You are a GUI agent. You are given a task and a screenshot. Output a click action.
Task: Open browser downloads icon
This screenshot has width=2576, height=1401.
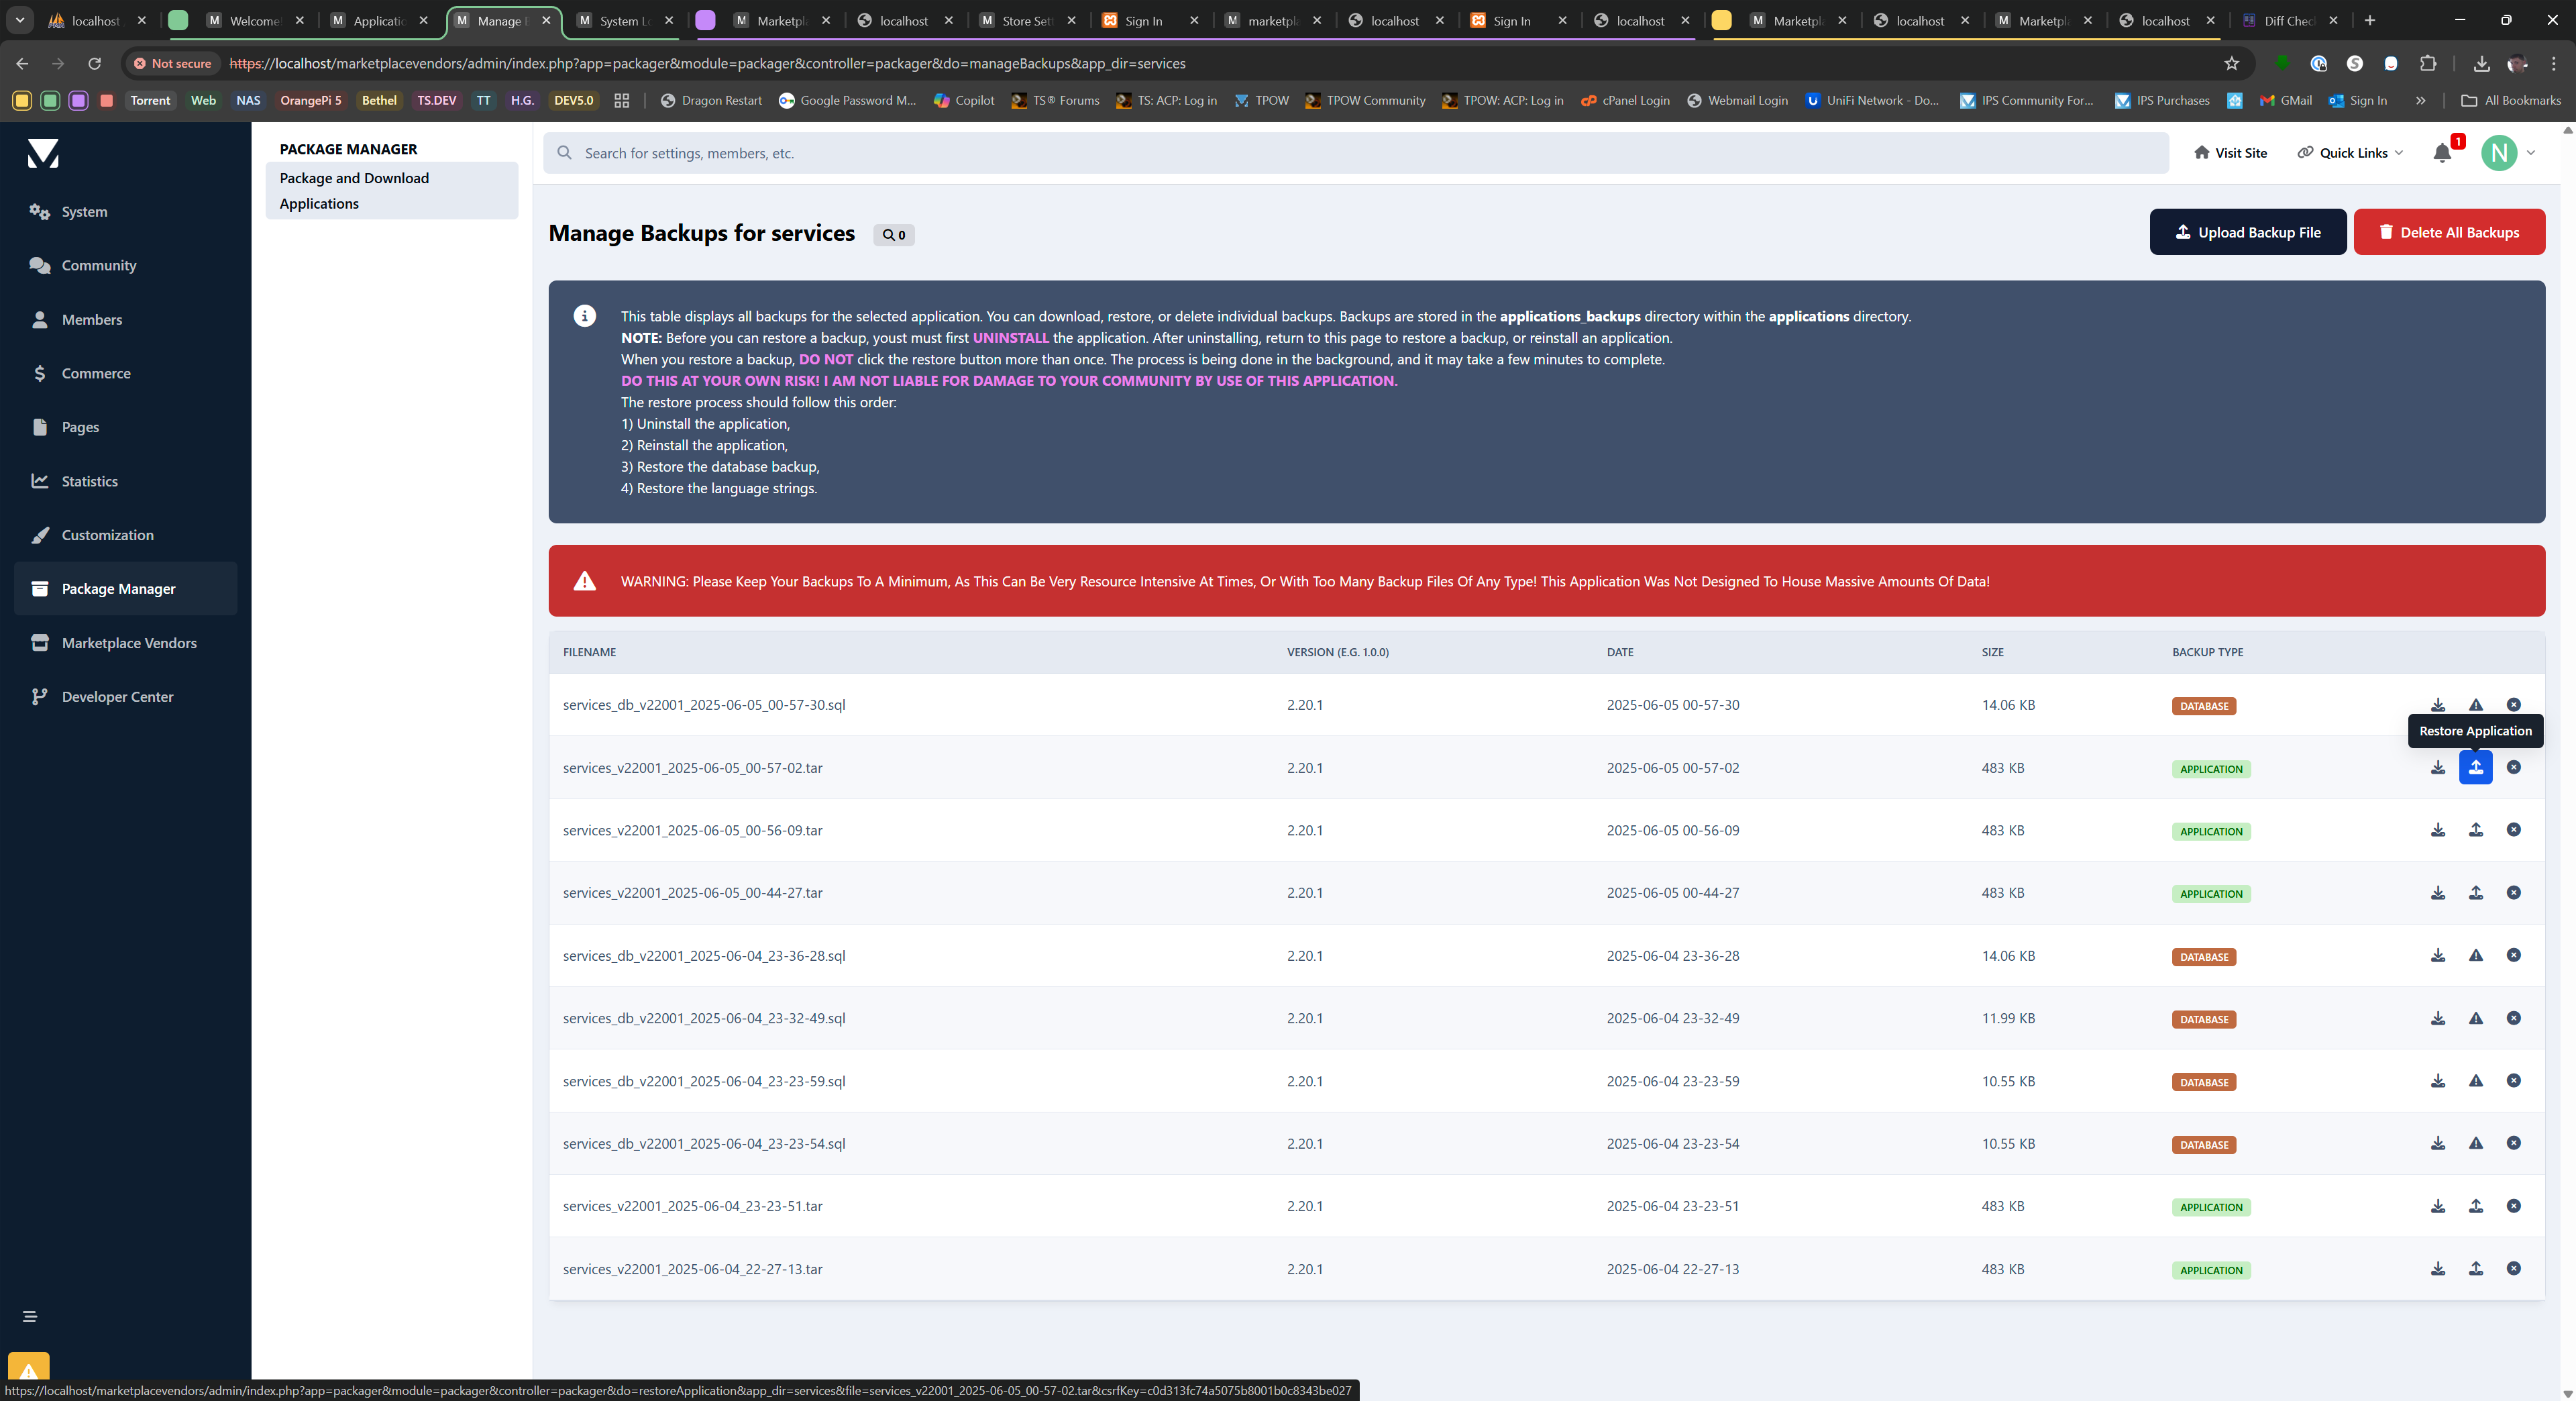pyautogui.click(x=2481, y=63)
